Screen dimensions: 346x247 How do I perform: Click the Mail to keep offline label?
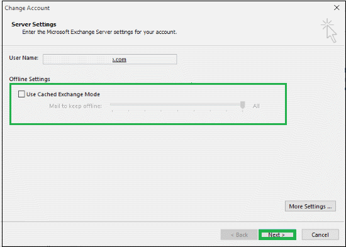(75, 106)
